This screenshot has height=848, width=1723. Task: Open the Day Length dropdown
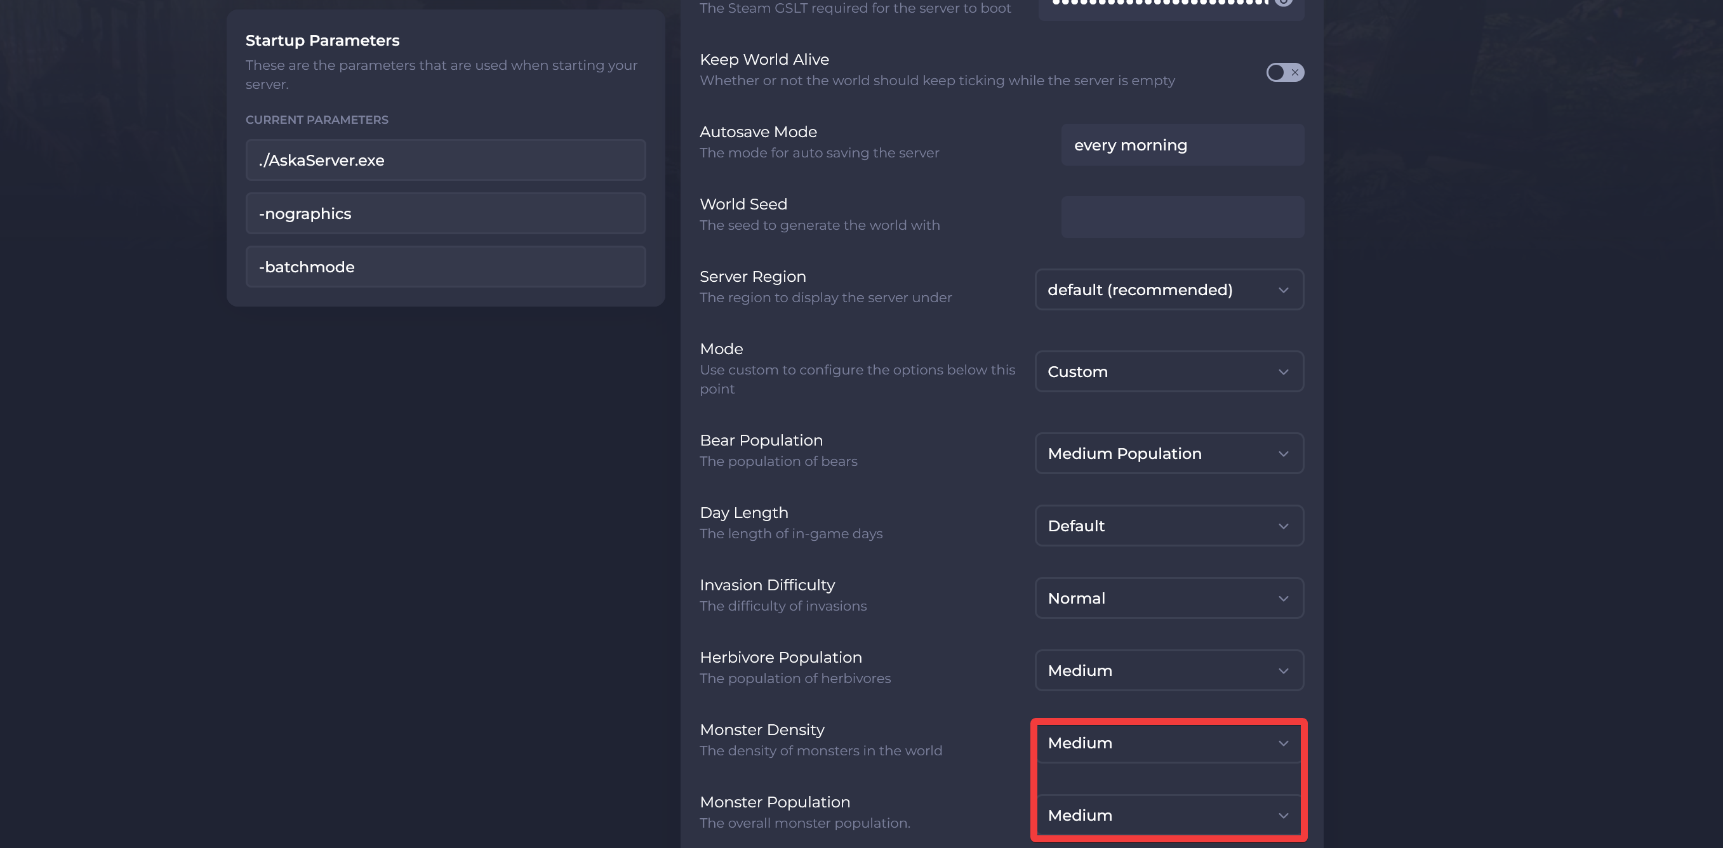pyautogui.click(x=1169, y=526)
